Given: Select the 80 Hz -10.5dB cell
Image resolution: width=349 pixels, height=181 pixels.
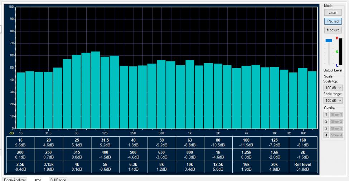Looking at the screenshot, I should pos(218,142).
